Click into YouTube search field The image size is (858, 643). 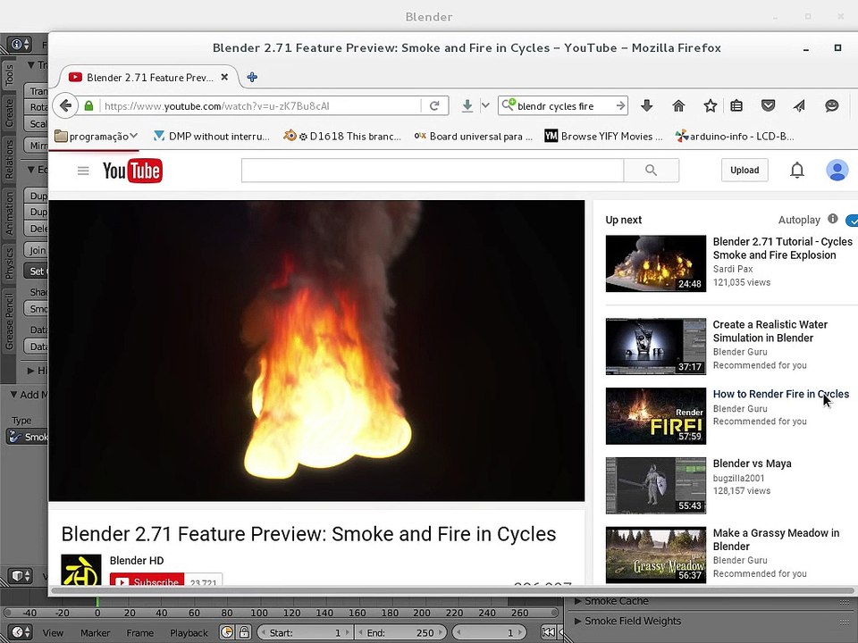click(433, 170)
